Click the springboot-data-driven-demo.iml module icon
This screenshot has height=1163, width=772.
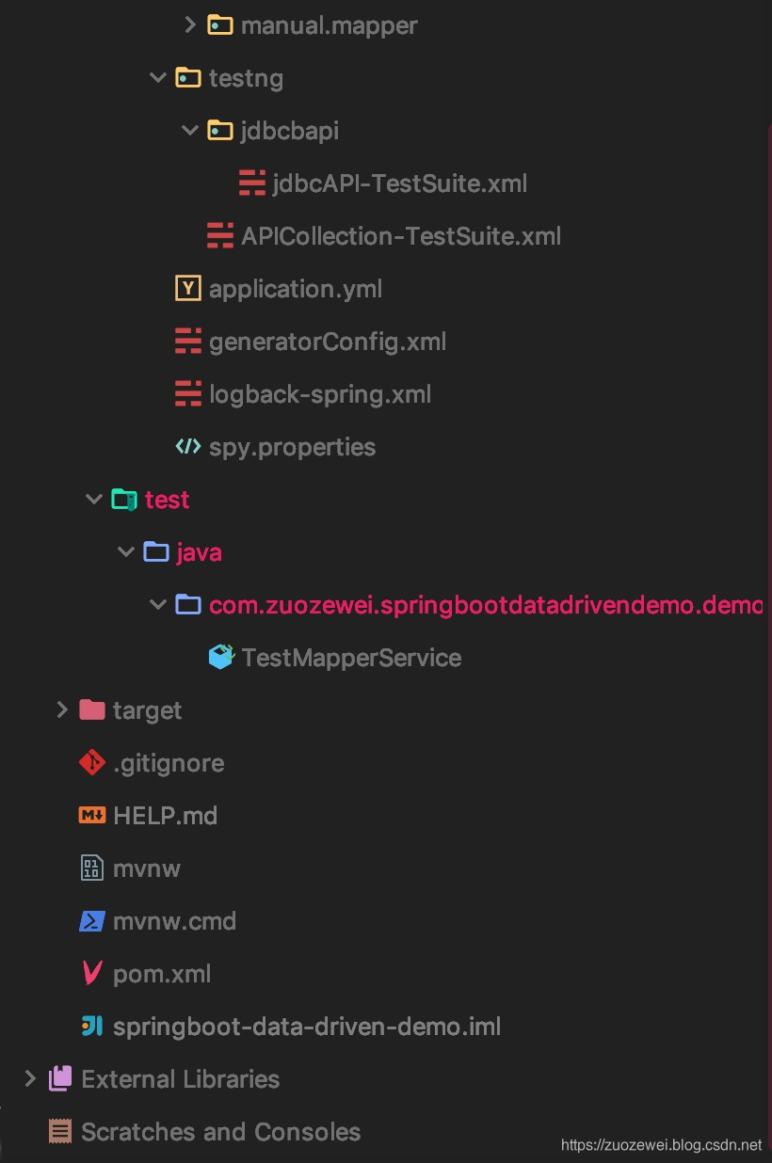(x=91, y=1027)
